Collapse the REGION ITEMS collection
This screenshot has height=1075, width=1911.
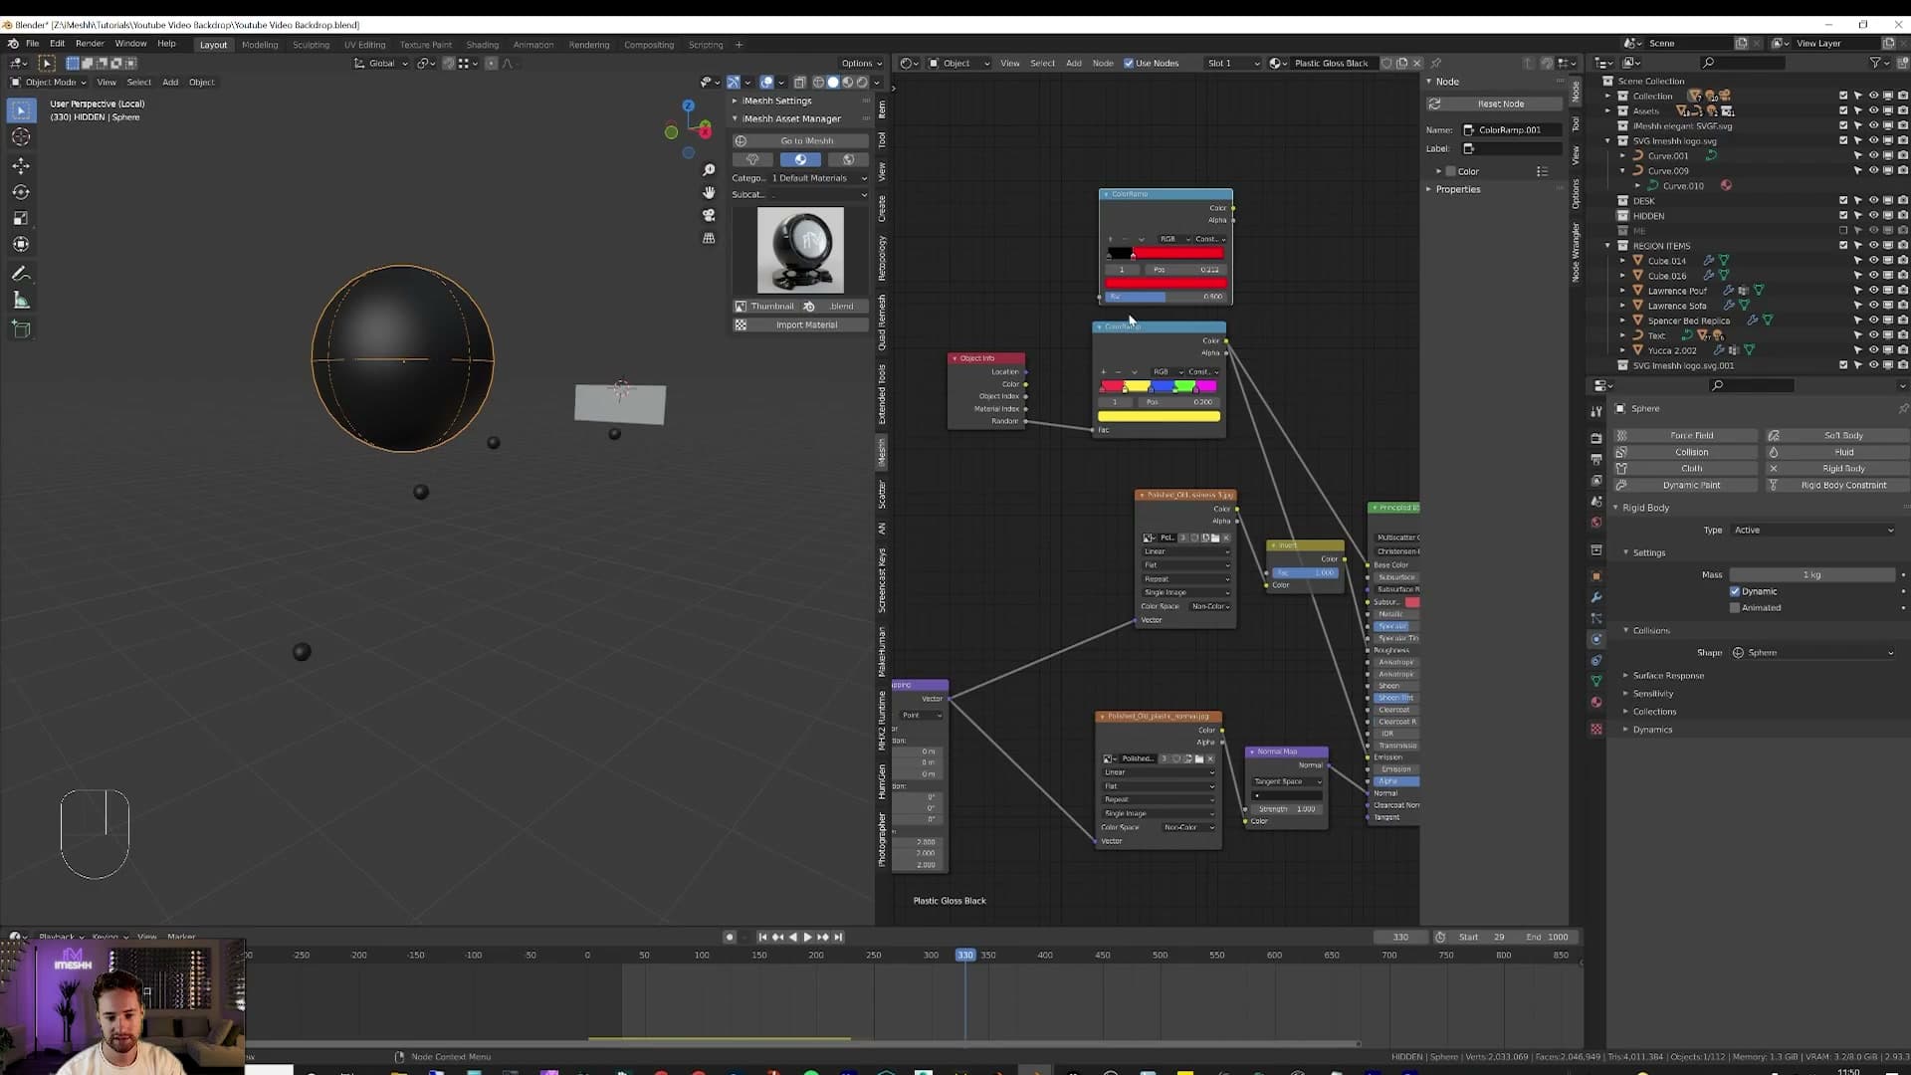coord(1608,246)
